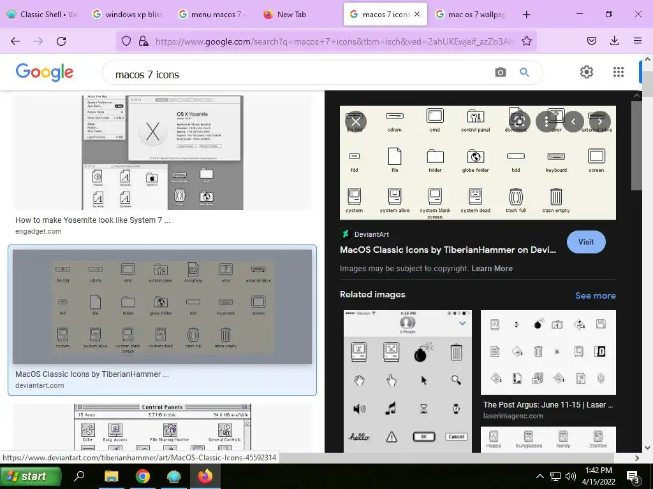Switch to the windows xp bliss tab
Screen dimensions: 653x489
tap(128, 15)
